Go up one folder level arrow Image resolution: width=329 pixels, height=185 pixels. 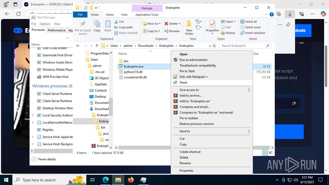(97, 46)
